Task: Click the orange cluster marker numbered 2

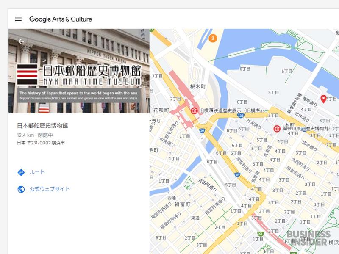Action: coord(213,38)
